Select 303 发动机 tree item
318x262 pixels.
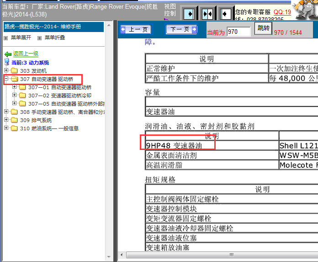tap(33, 71)
